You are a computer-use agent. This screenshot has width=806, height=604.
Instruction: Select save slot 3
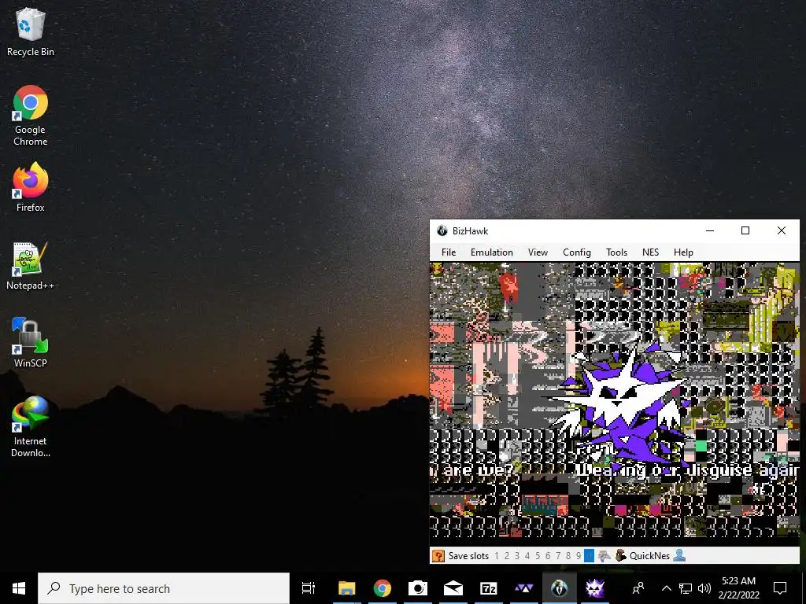click(x=517, y=556)
